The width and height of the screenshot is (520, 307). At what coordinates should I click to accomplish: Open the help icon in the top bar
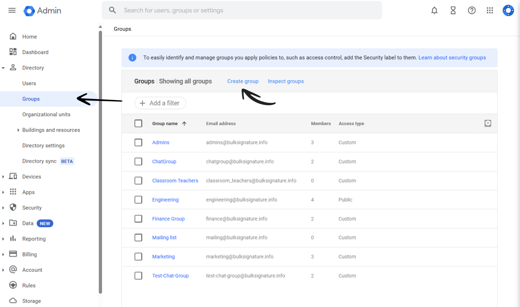pos(471,10)
